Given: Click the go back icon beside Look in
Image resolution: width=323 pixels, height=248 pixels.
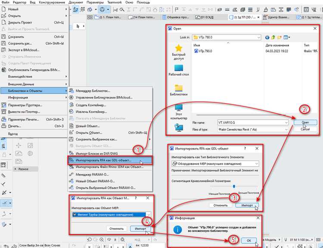Looking at the screenshot, I should (x=267, y=37).
